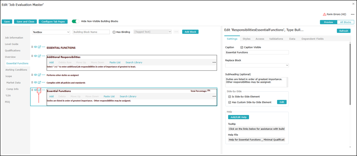
Task: Click the settings panel vertical scrollbar
Action: [x=351, y=74]
